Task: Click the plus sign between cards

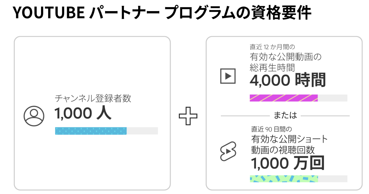Action: (x=188, y=116)
